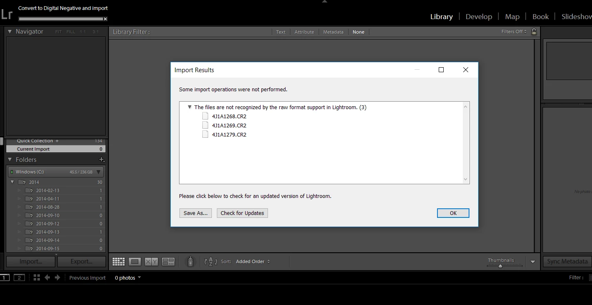Expand the 2014-02-13 folder
This screenshot has width=592, height=305.
click(19, 190)
